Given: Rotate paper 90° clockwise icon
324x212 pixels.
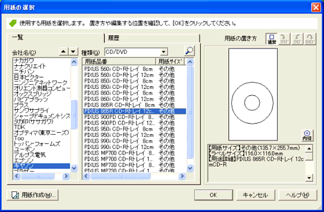Looking at the screenshot, I should [284, 39].
